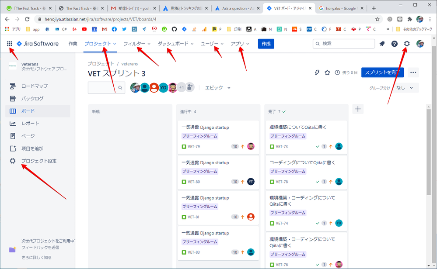Image resolution: width=437 pixels, height=269 pixels.
Task: Open プロジェクト設定 from the sidebar
Action: [x=40, y=162]
